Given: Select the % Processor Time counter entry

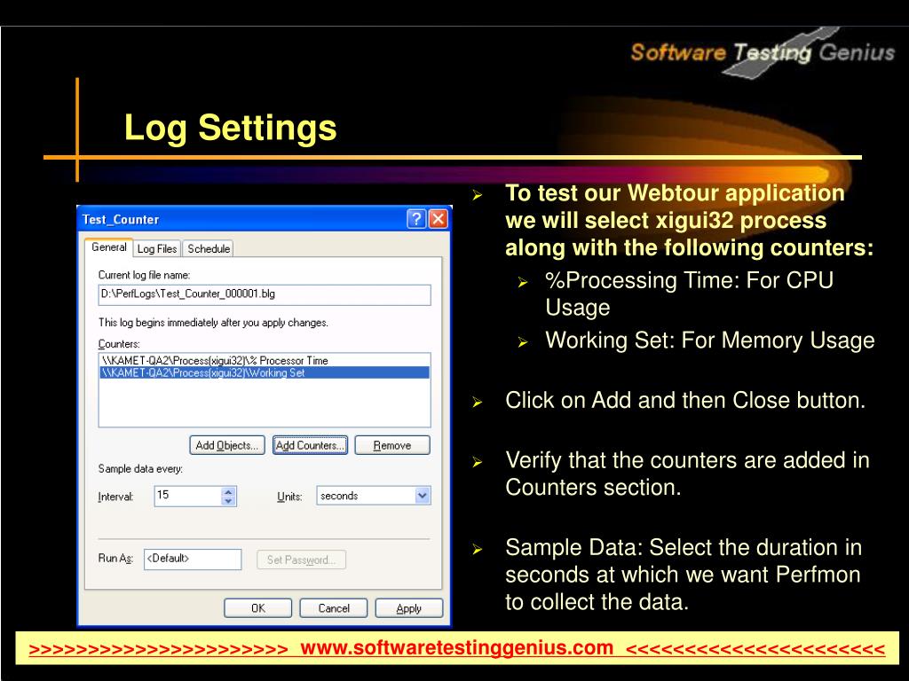Looking at the screenshot, I should click(265, 360).
